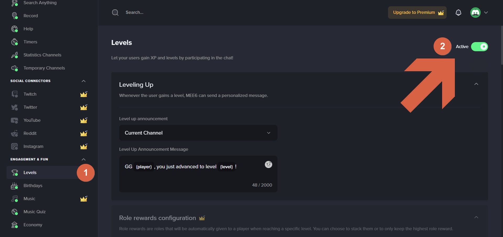503x237 pixels.
Task: Select the Reddit connector label
Action: pos(30,133)
